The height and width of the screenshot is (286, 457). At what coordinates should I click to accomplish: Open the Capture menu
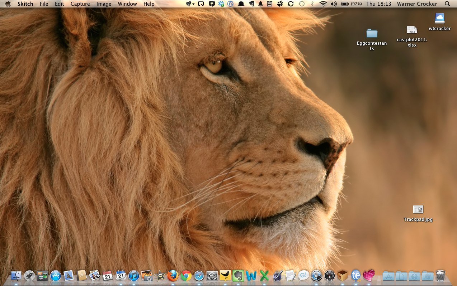(x=80, y=4)
